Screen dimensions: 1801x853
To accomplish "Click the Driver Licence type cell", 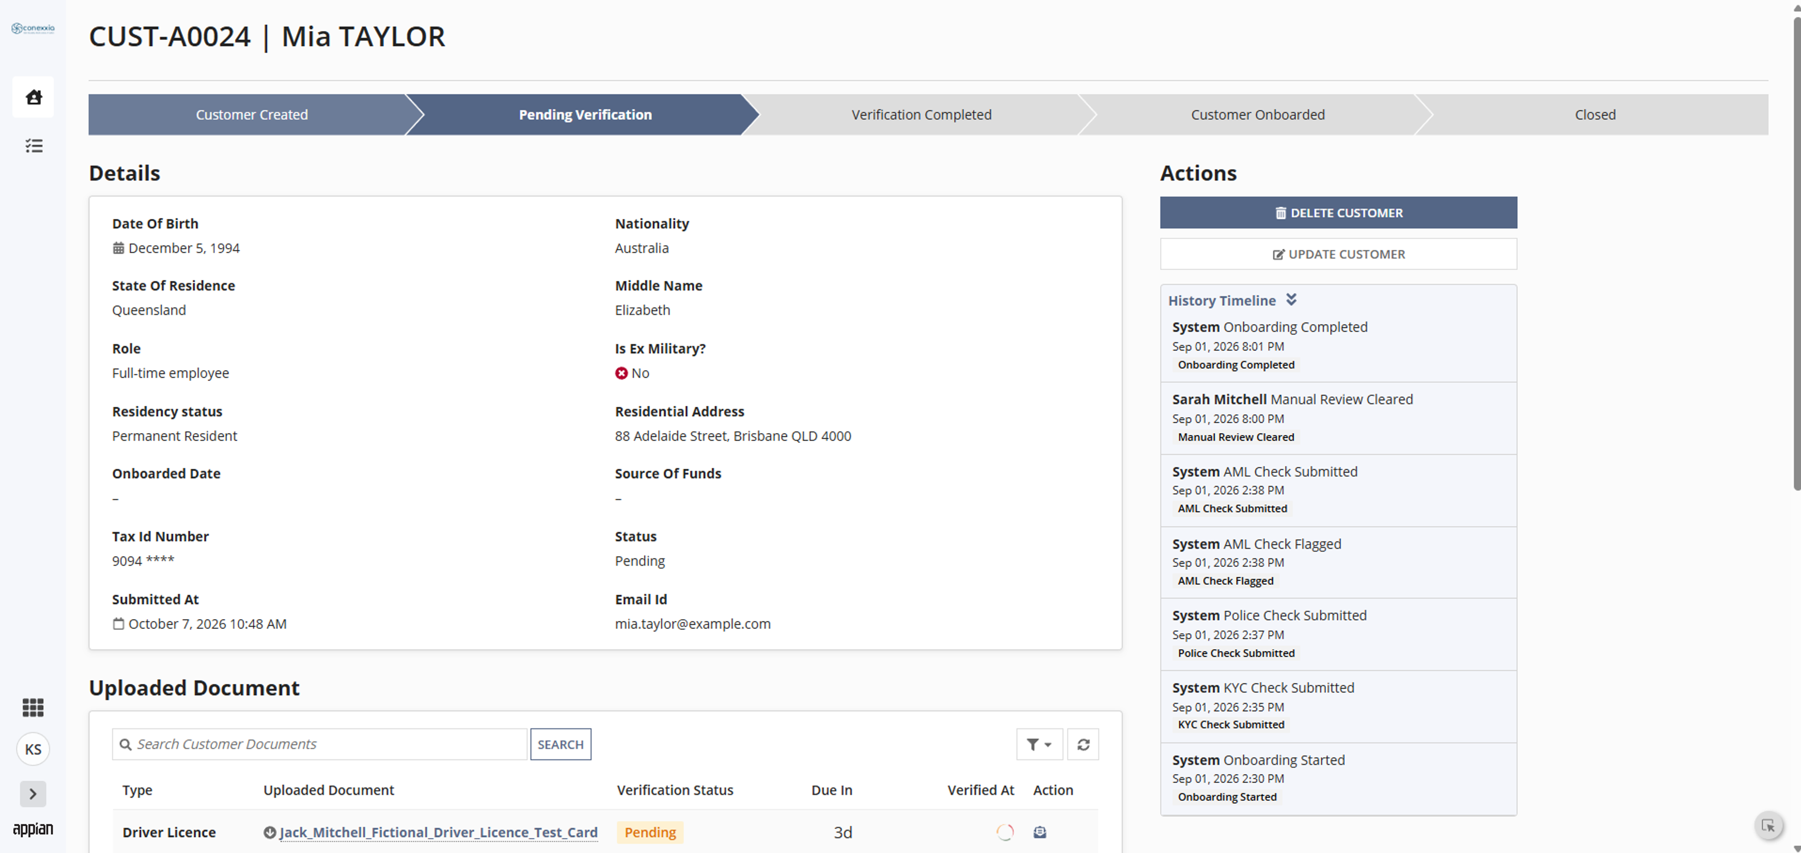I will (x=169, y=832).
